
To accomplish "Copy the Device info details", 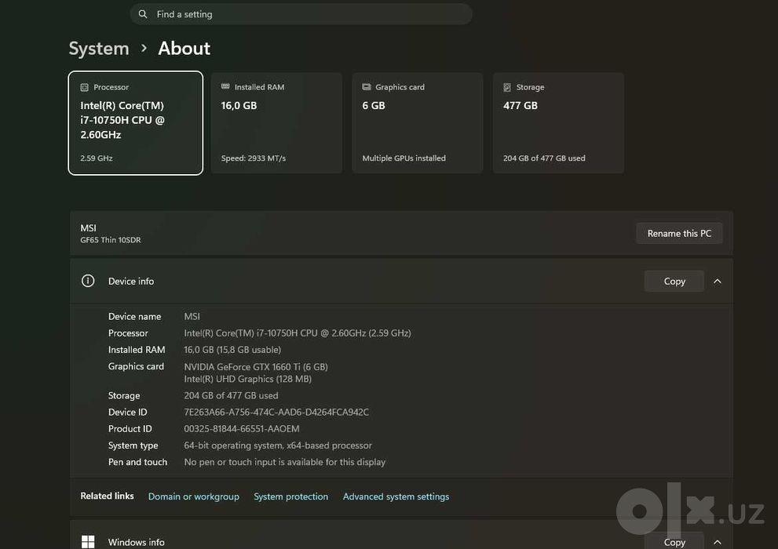I will pos(674,281).
